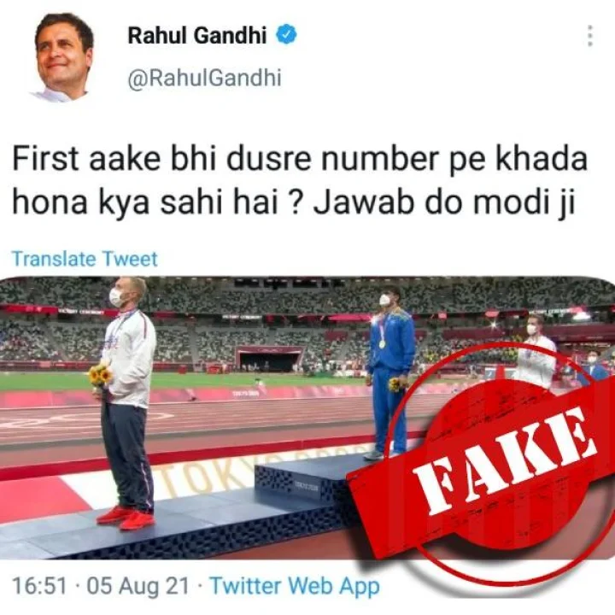The image size is (615, 615).
Task: Open the Twitter Web App source link
Action: coord(295,586)
